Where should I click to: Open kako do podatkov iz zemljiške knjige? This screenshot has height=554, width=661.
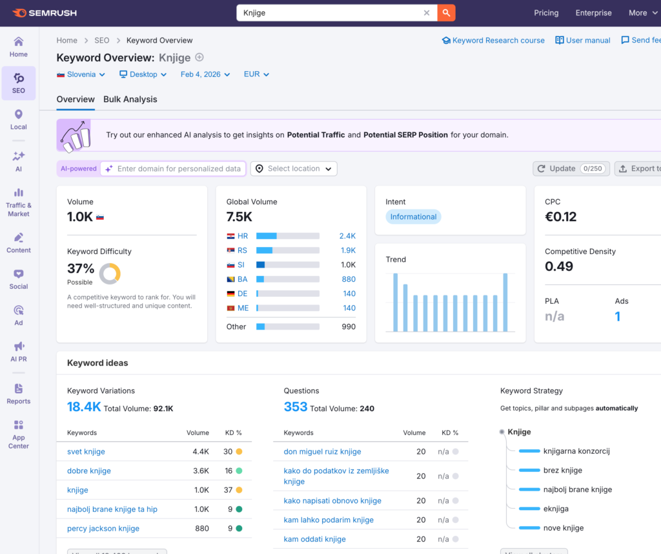[x=336, y=476]
